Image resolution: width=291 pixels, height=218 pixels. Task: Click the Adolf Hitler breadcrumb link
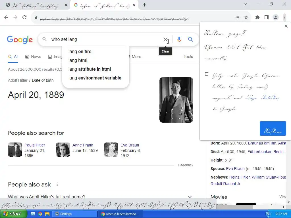pyautogui.click(x=18, y=80)
